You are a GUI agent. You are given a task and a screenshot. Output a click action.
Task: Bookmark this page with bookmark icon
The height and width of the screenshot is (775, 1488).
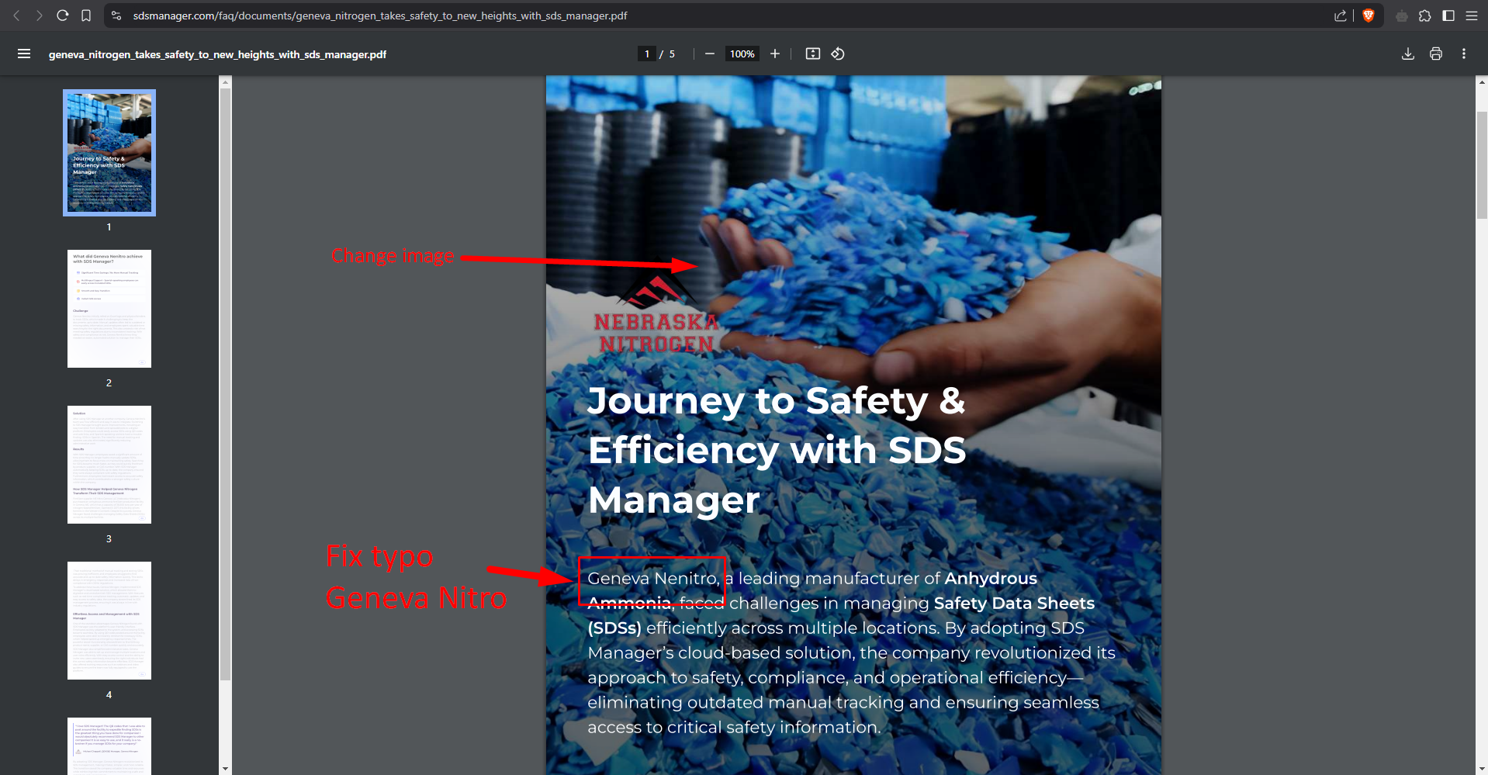[x=86, y=16]
